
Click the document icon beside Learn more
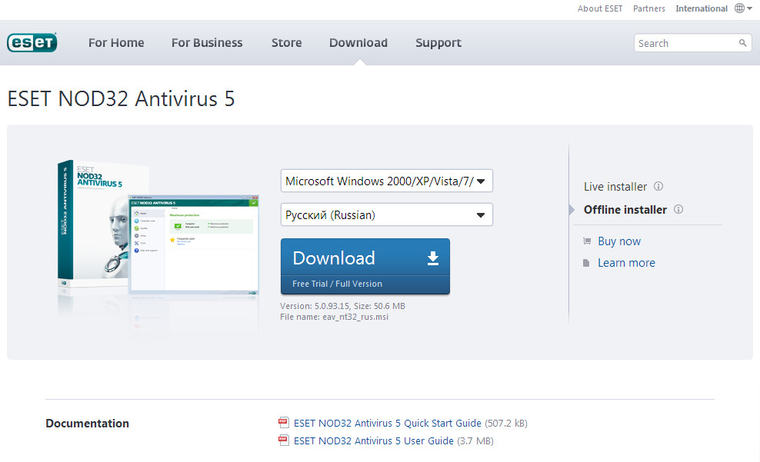point(586,263)
